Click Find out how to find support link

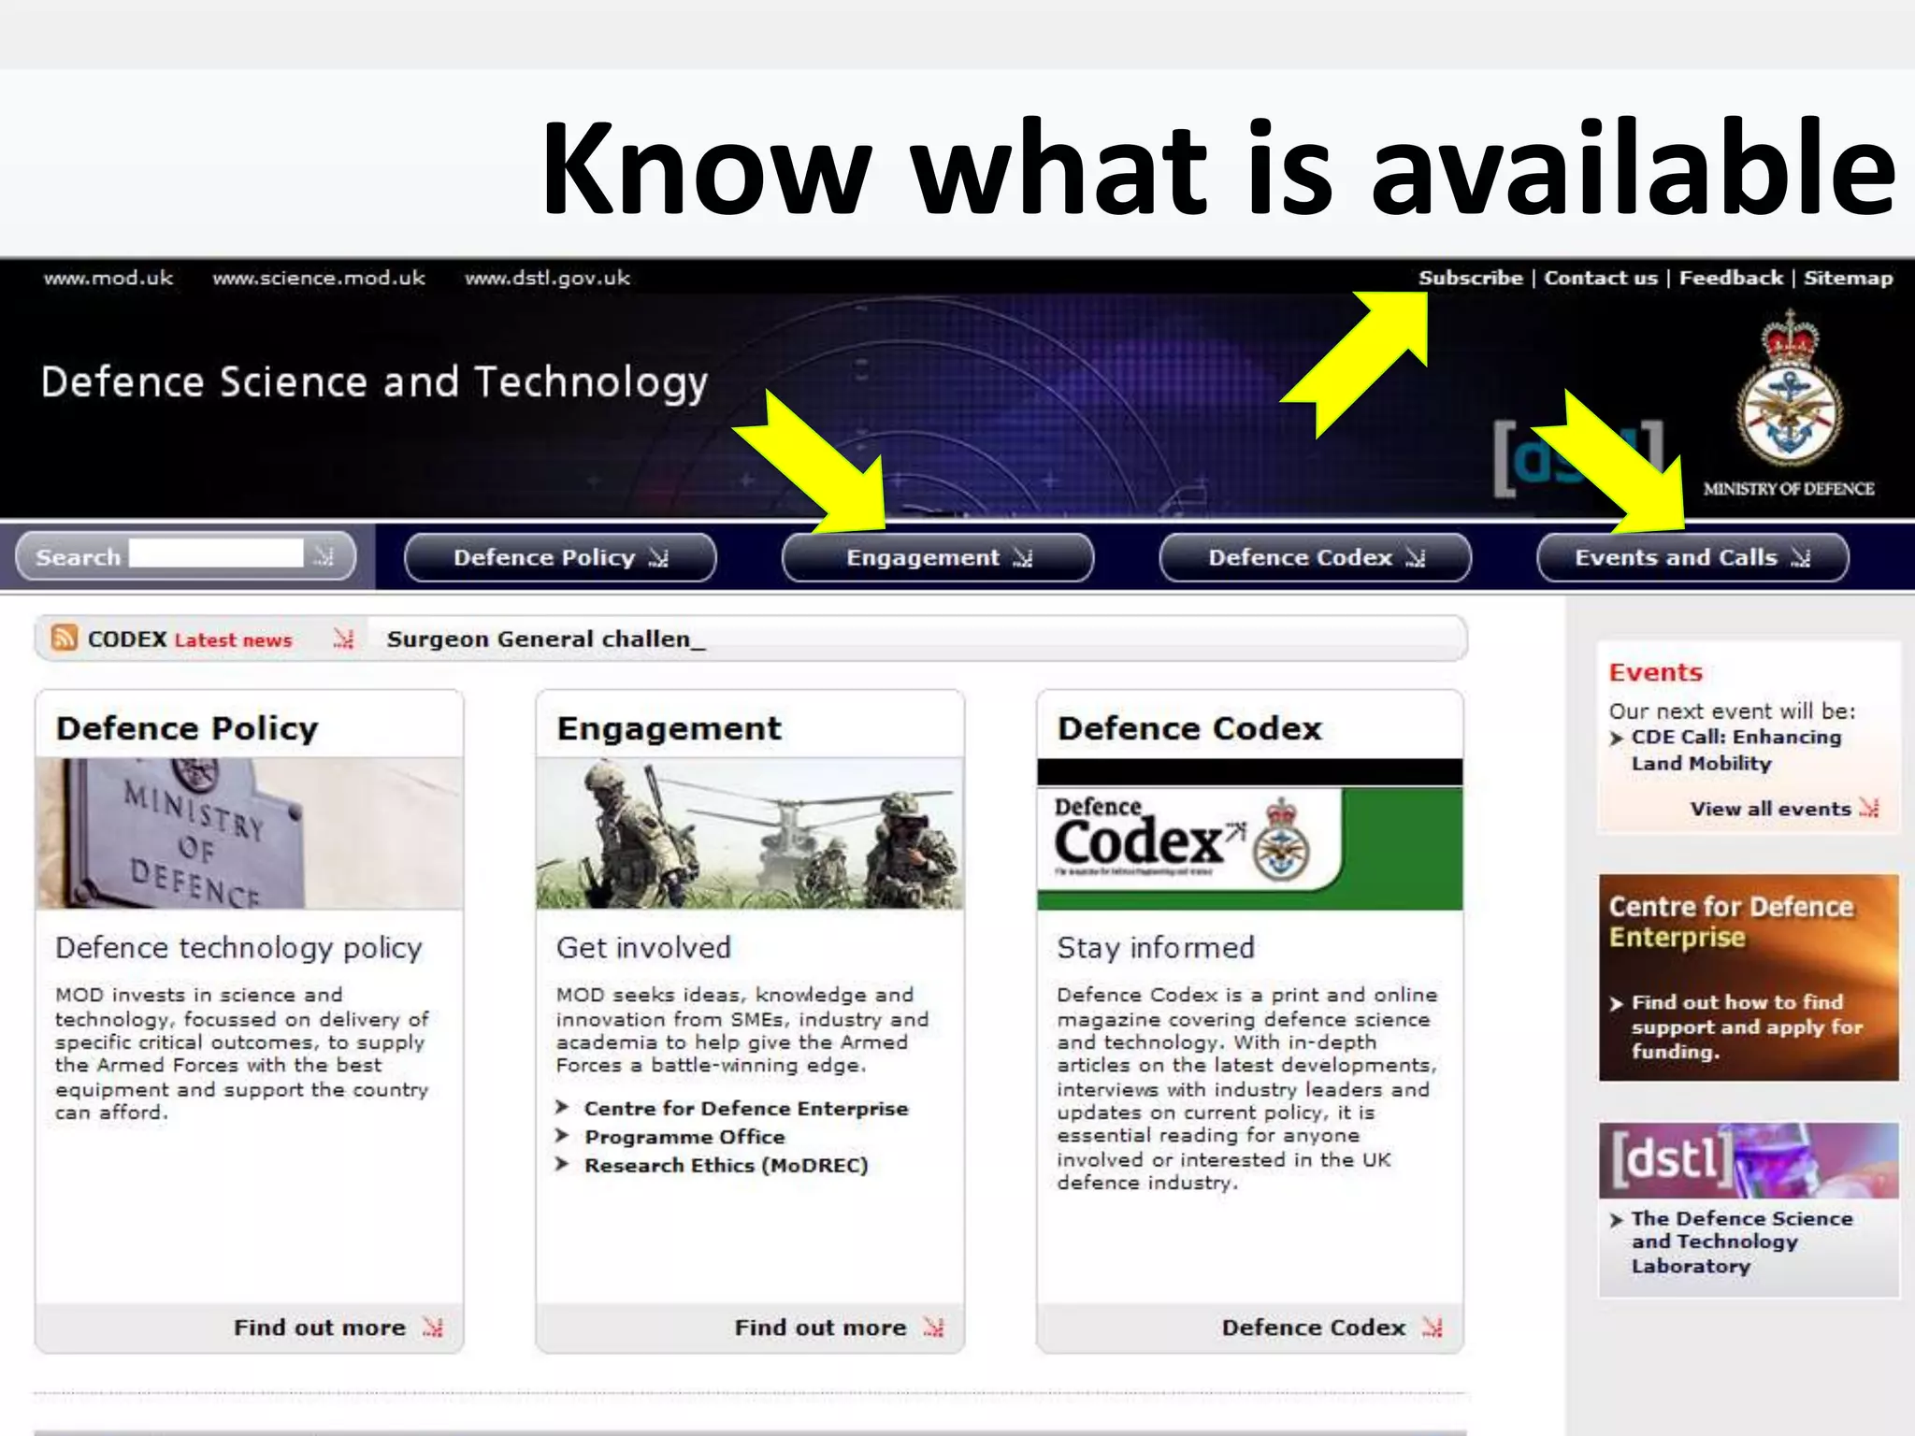point(1747,1027)
